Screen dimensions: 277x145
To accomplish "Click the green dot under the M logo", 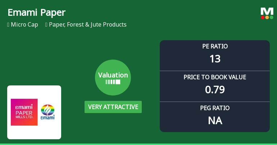I will click(x=271, y=17).
